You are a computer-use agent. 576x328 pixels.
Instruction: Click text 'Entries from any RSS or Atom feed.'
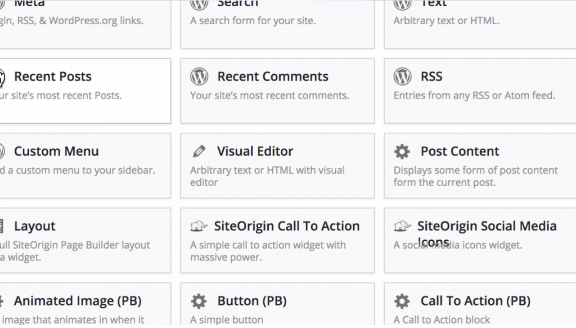coord(474,96)
